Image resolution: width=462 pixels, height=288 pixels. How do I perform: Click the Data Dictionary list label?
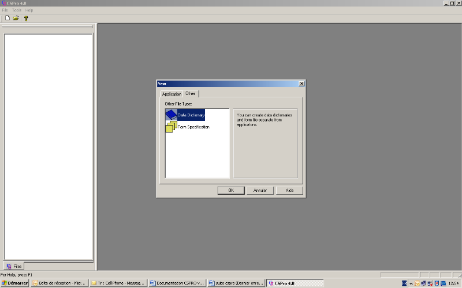pyautogui.click(x=191, y=115)
